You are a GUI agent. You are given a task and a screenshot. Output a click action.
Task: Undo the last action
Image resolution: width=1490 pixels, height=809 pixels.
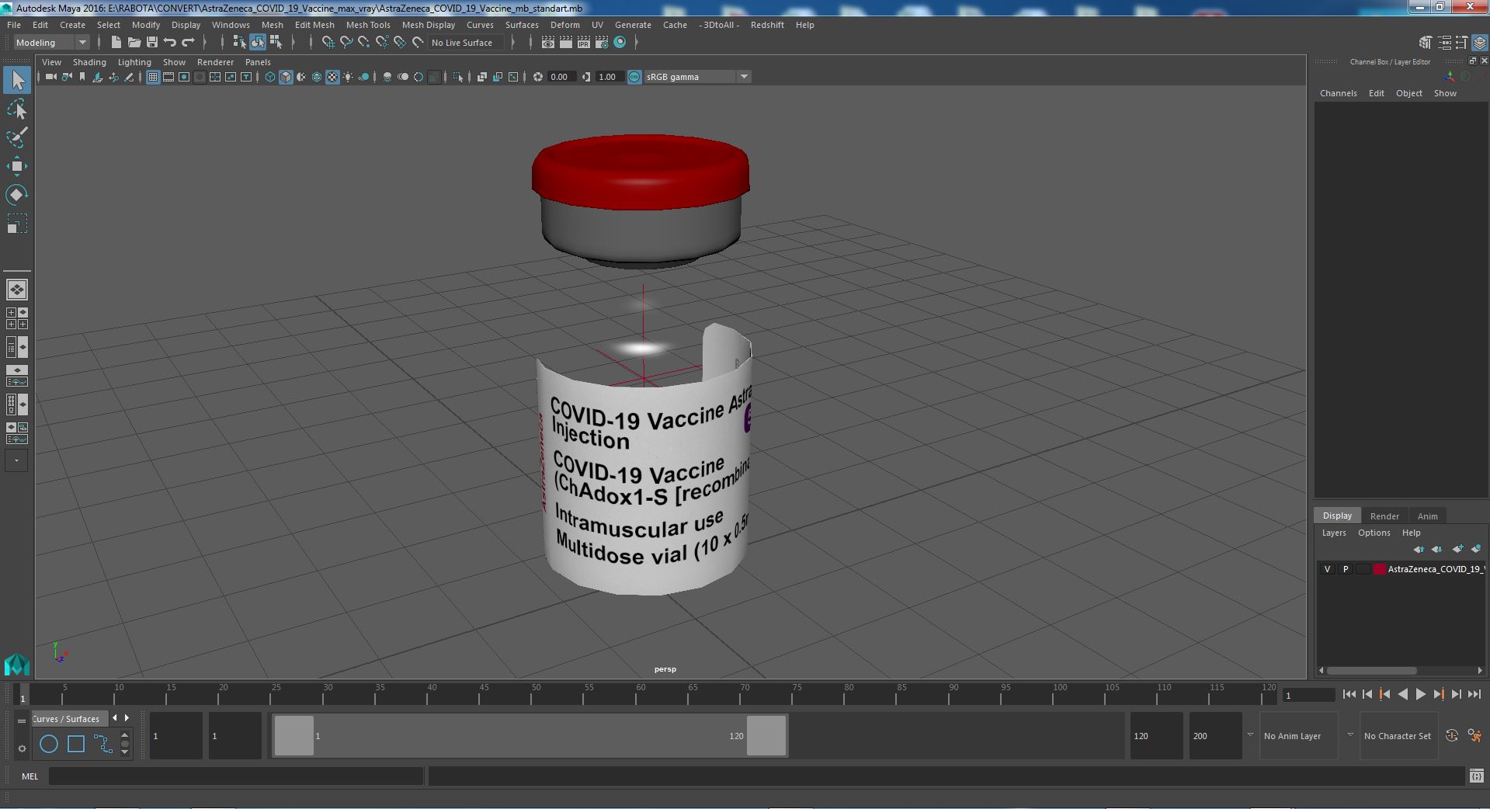click(170, 43)
